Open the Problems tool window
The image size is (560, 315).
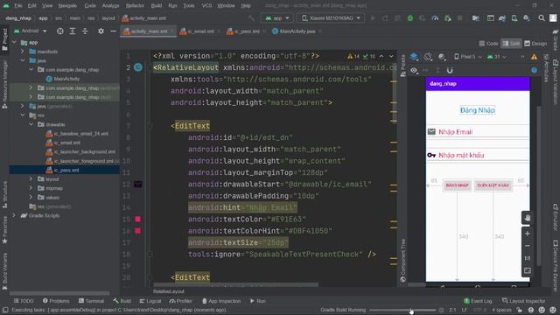pyautogui.click(x=56, y=301)
